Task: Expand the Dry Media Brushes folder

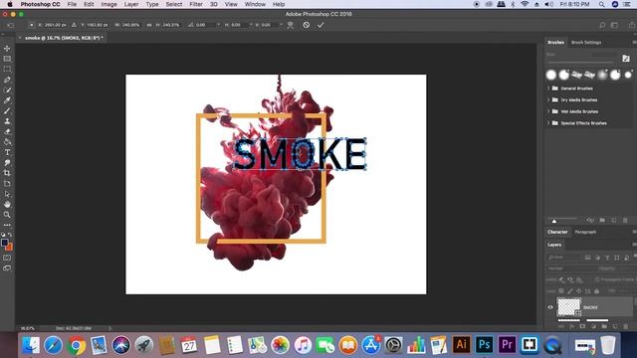Action: [548, 99]
